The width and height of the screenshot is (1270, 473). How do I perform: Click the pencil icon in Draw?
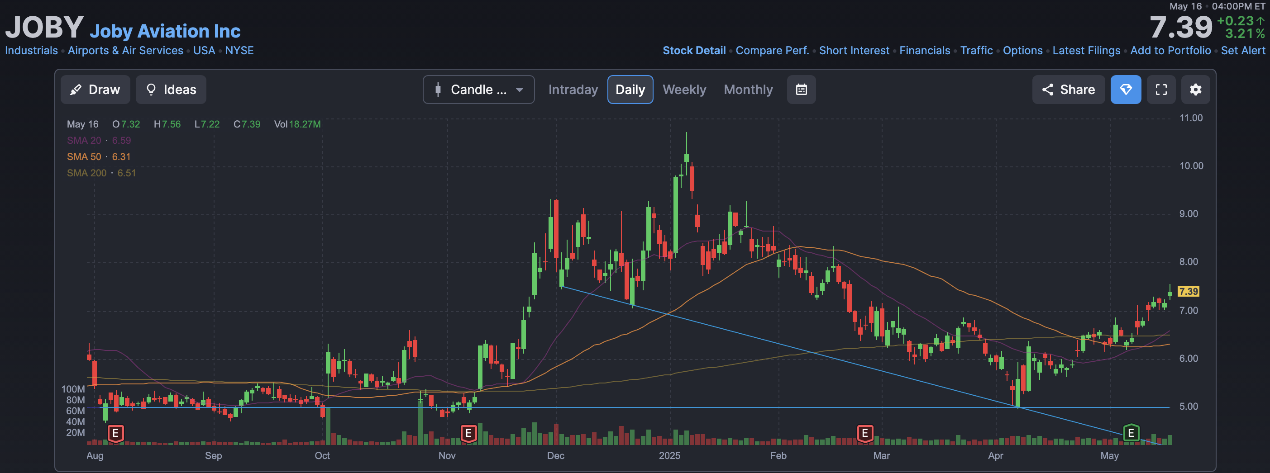point(76,90)
